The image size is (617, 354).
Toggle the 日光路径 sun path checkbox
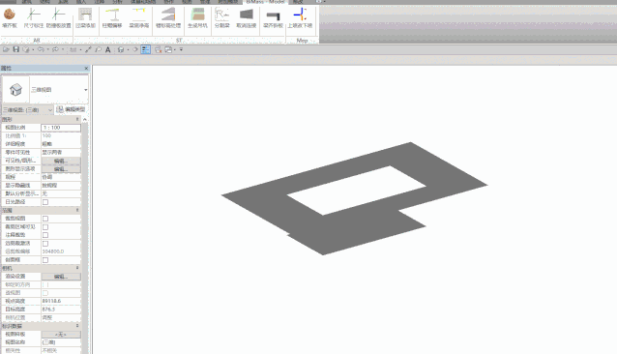click(45, 202)
